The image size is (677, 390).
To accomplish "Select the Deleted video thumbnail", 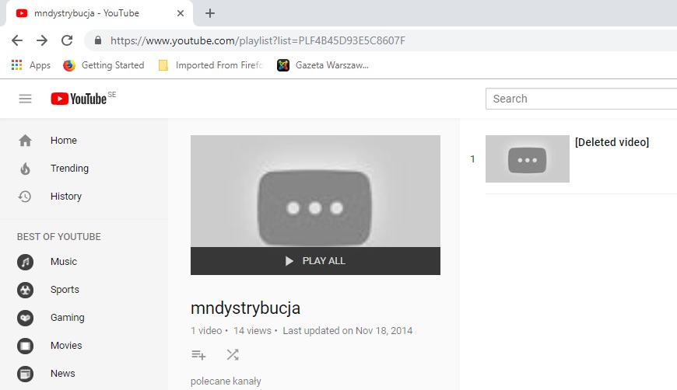I will coord(527,159).
